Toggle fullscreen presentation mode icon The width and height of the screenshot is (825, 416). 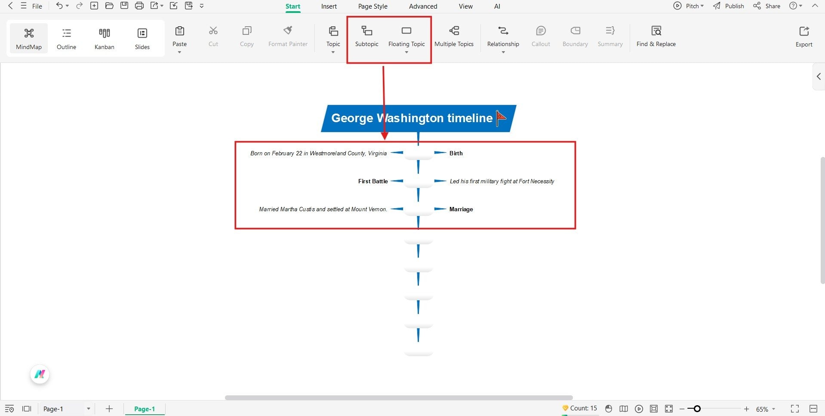point(794,409)
